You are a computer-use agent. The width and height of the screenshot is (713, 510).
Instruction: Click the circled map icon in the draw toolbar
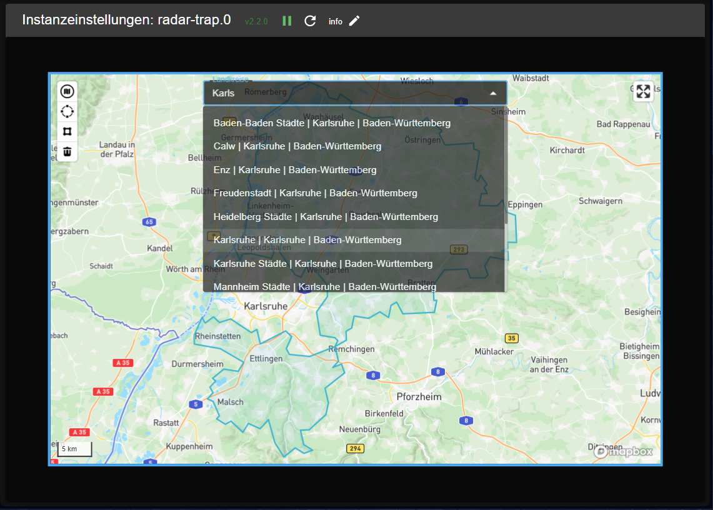(x=67, y=91)
